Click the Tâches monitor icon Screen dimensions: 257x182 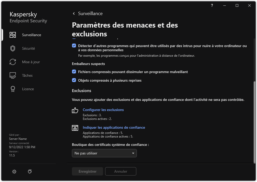[13, 75]
